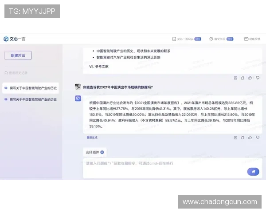Click the lightbulb icon beside 指令中心
The width and height of the screenshot is (266, 213).
point(211,39)
